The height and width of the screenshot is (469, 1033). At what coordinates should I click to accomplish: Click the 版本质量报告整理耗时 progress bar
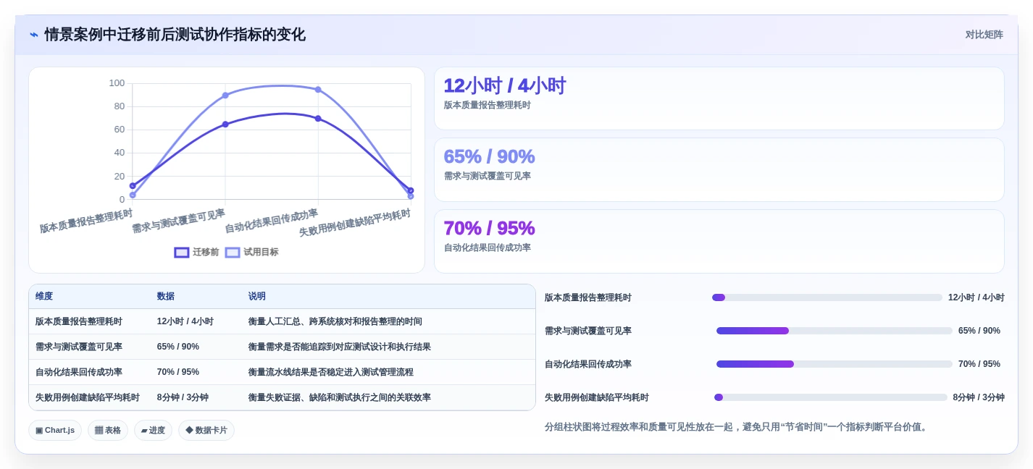[827, 297]
